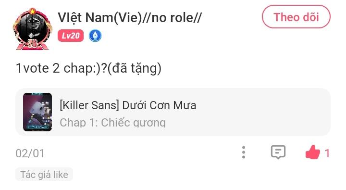Go to Chap 1: Chiếc gương
This screenshot has width=346, height=190.
click(x=112, y=123)
